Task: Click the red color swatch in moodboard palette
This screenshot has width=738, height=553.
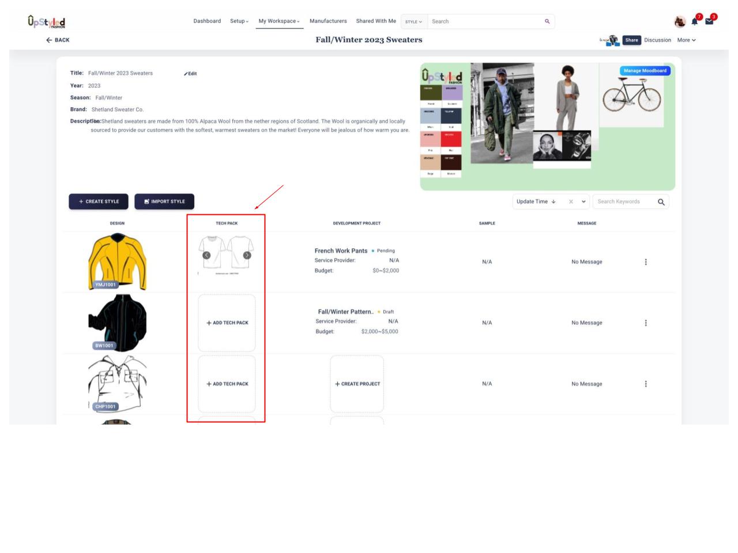Action: tap(451, 139)
